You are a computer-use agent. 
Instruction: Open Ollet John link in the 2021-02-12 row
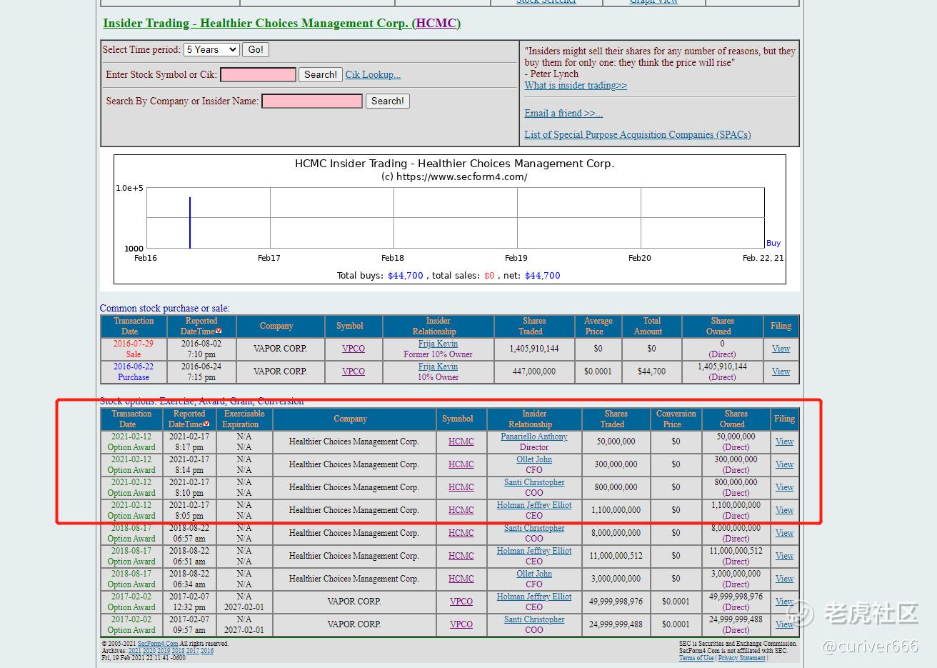pos(534,459)
